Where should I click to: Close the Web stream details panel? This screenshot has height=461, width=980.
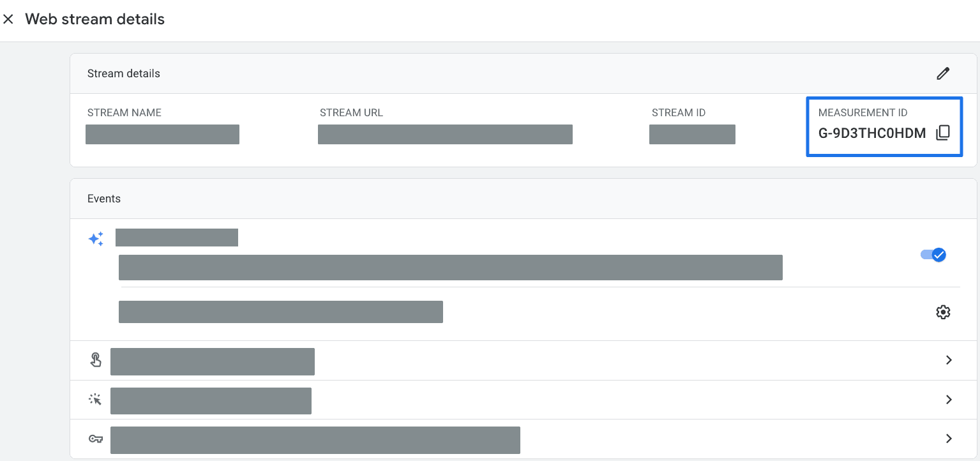9,19
